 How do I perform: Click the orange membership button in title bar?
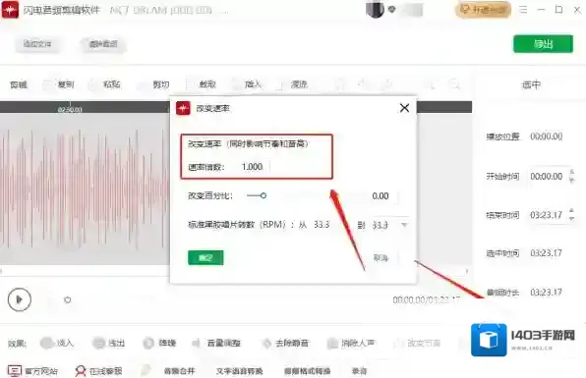click(x=483, y=10)
